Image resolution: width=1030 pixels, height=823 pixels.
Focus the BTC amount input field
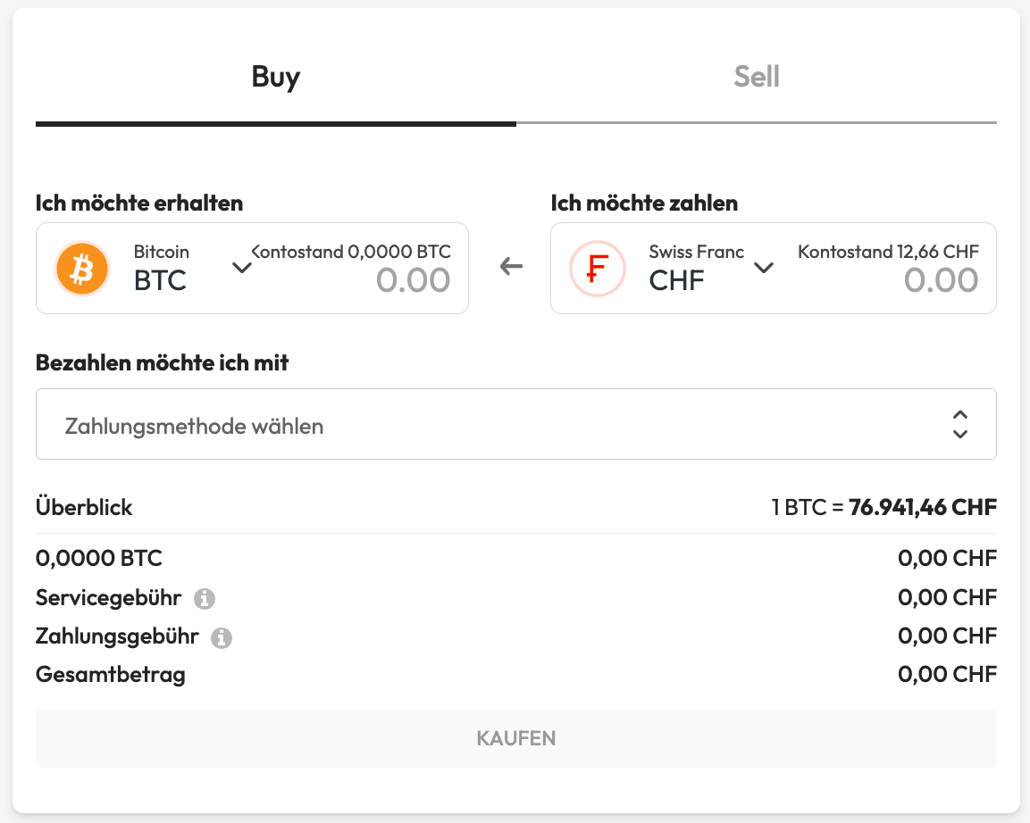click(413, 280)
